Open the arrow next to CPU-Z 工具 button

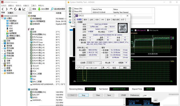coord(108,68)
